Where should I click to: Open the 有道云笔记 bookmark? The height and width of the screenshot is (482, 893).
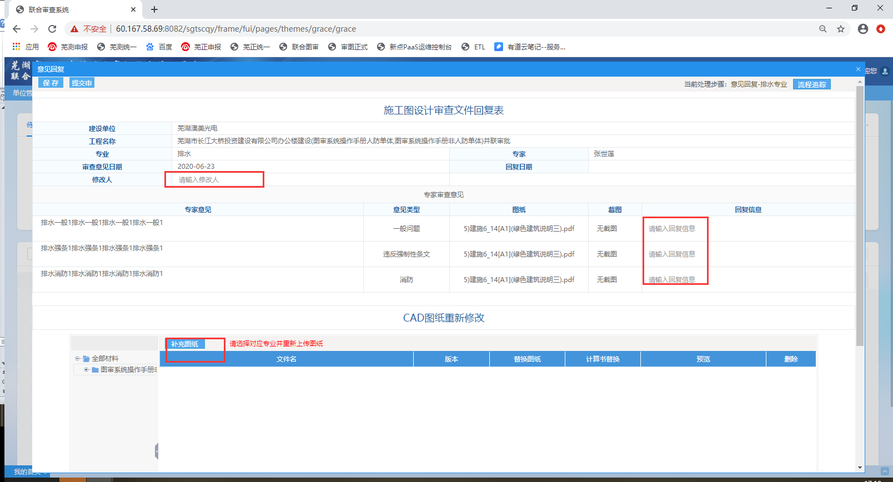tap(530, 47)
